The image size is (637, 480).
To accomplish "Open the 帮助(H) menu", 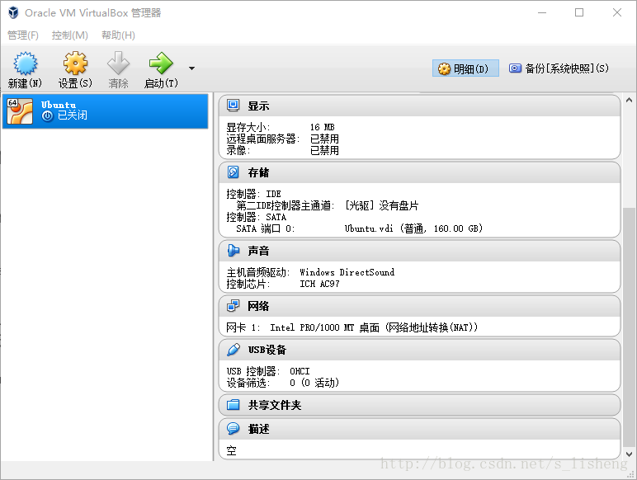I will point(118,35).
